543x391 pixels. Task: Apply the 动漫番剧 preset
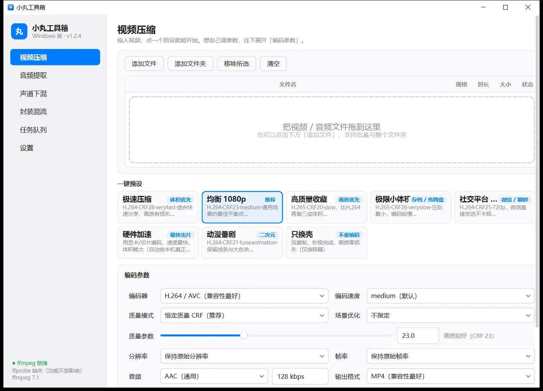(242, 243)
